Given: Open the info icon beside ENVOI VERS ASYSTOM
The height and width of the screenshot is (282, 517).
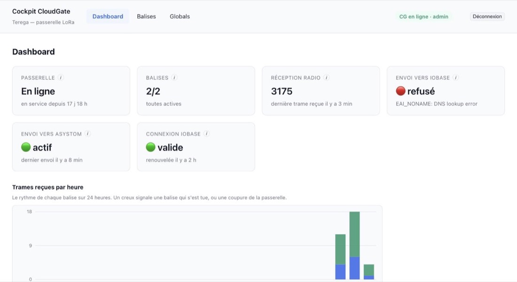Looking at the screenshot, I should point(87,133).
